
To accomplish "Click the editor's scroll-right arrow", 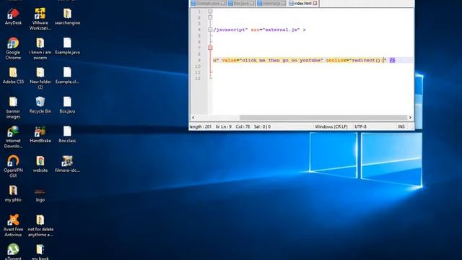I will [410, 118].
